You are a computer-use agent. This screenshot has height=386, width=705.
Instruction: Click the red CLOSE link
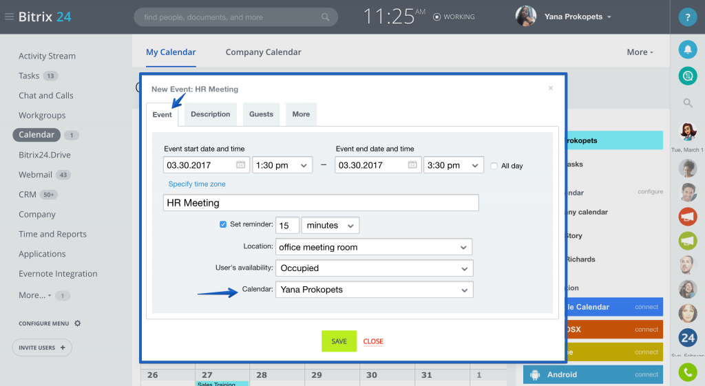373,341
